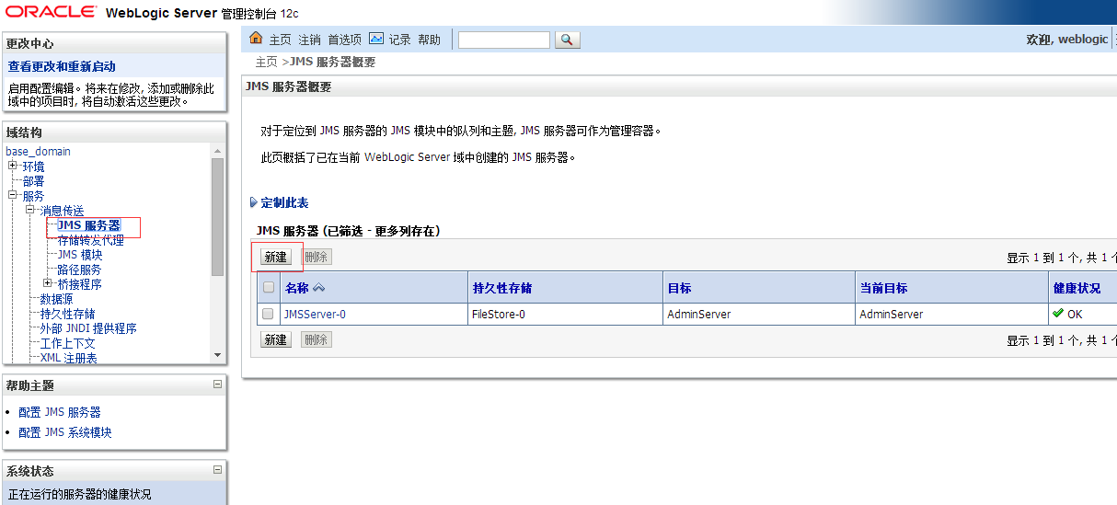This screenshot has width=1117, height=505.
Task: Collapse the 系统状态 panel
Action: [x=217, y=469]
